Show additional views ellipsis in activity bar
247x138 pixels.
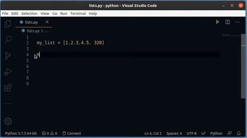(x=8, y=103)
